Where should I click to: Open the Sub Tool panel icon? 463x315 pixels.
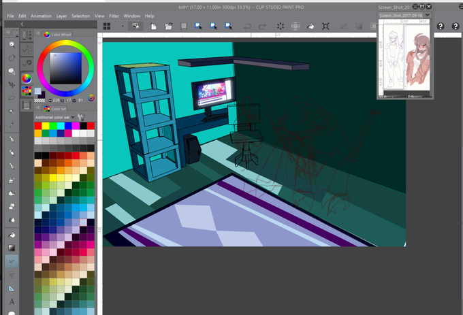click(x=27, y=35)
